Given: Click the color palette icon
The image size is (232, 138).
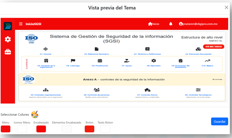Looking at the screenshot, I should [x=35, y=115].
